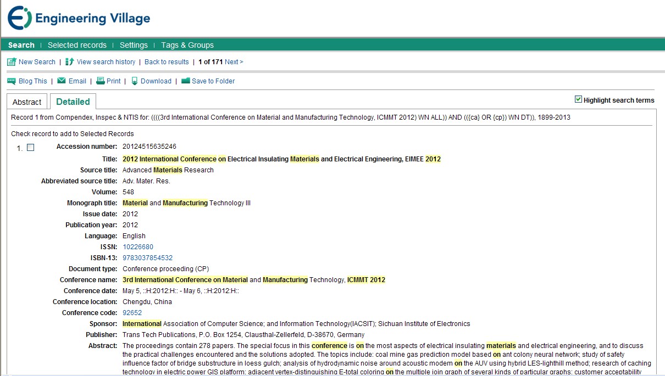The width and height of the screenshot is (665, 376).
Task: Click the Save to Folder icon
Action: [186, 81]
